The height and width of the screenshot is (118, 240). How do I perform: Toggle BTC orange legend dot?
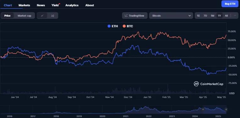click(x=124, y=26)
